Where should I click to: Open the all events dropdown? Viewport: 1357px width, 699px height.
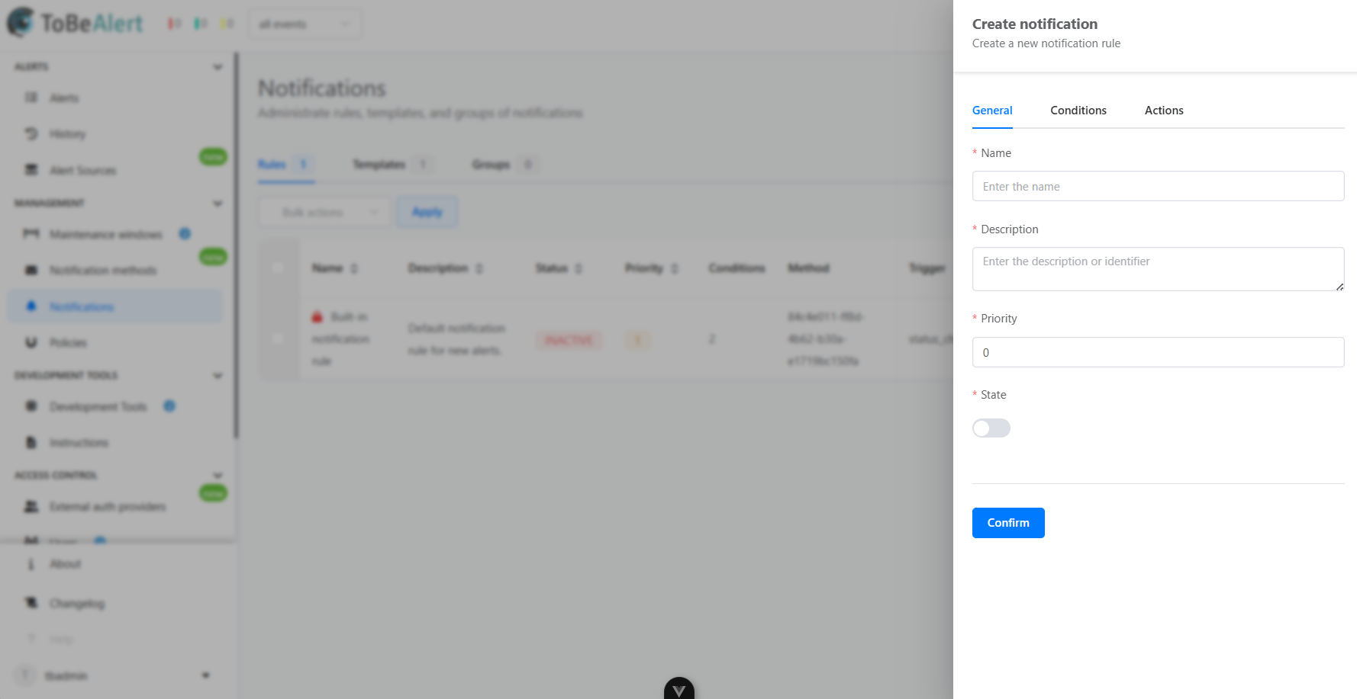[305, 24]
